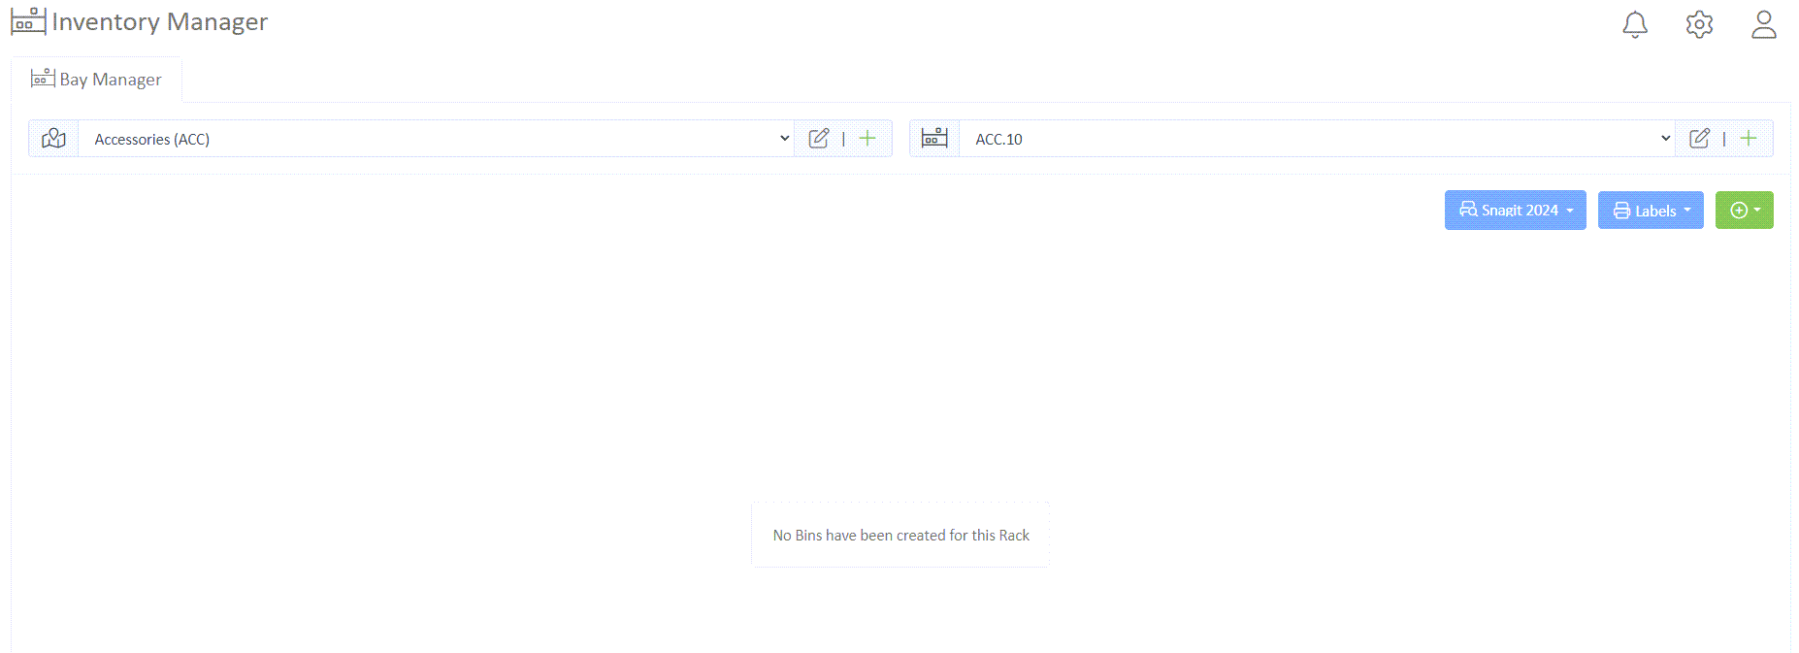The image size is (1799, 653).
Task: Click the map icon beside Accessories dropdown
Action: point(53,139)
